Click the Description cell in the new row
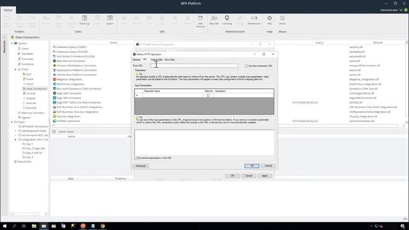This screenshot has height=230, width=409. [x=243, y=95]
